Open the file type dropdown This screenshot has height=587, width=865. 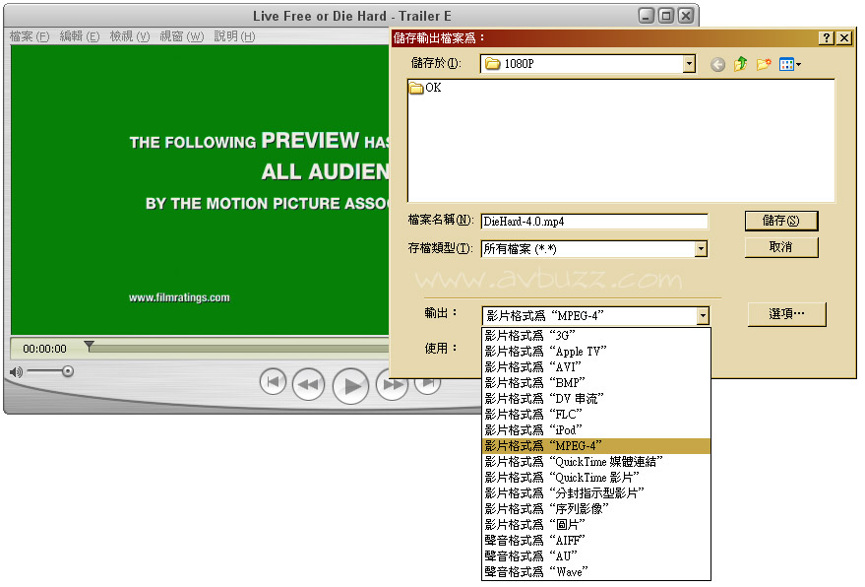click(x=701, y=249)
